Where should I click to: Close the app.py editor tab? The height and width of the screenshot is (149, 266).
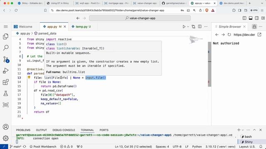[65, 26]
